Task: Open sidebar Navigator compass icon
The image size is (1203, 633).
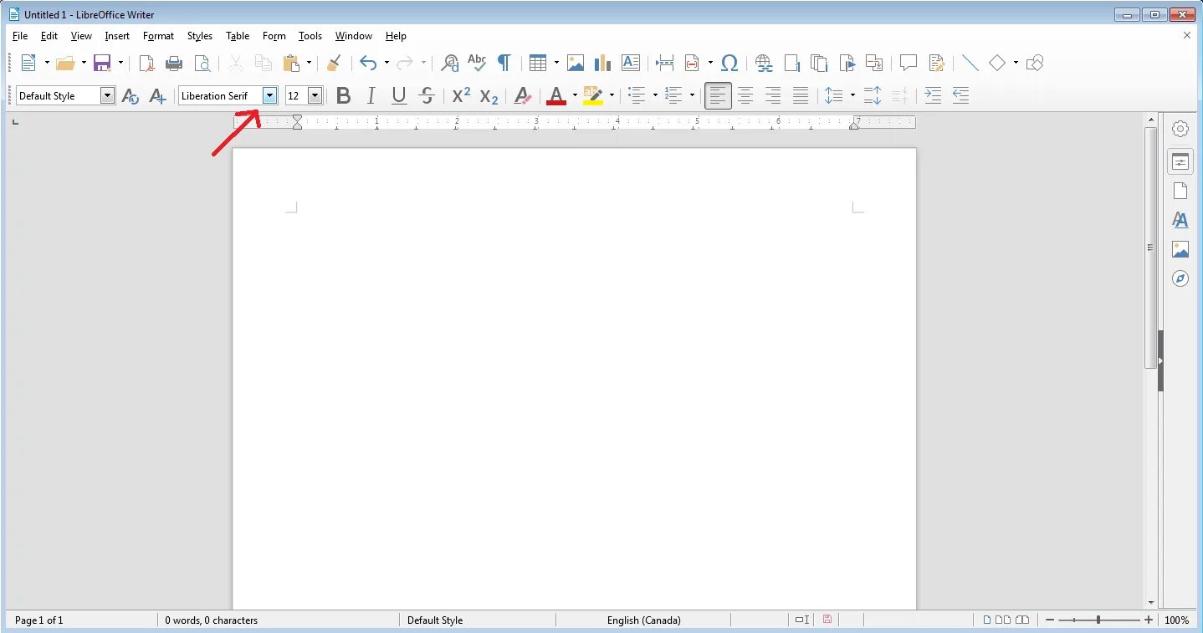Action: [x=1180, y=278]
